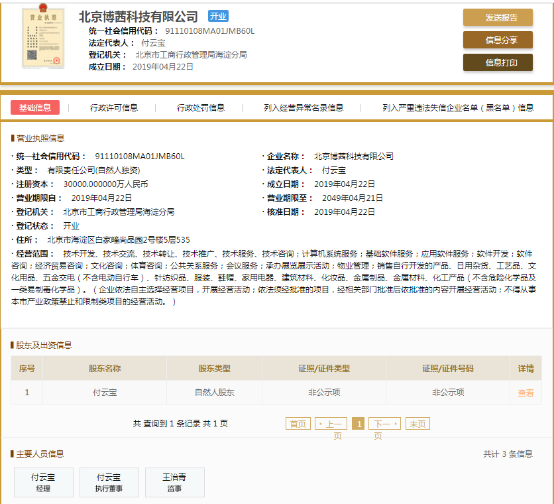Switch to the 行政许可信息 tab
The height and width of the screenshot is (504, 554).
[114, 107]
